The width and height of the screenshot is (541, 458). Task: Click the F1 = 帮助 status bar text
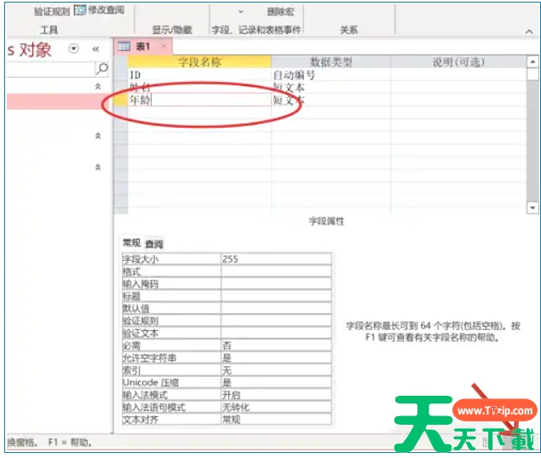click(70, 442)
